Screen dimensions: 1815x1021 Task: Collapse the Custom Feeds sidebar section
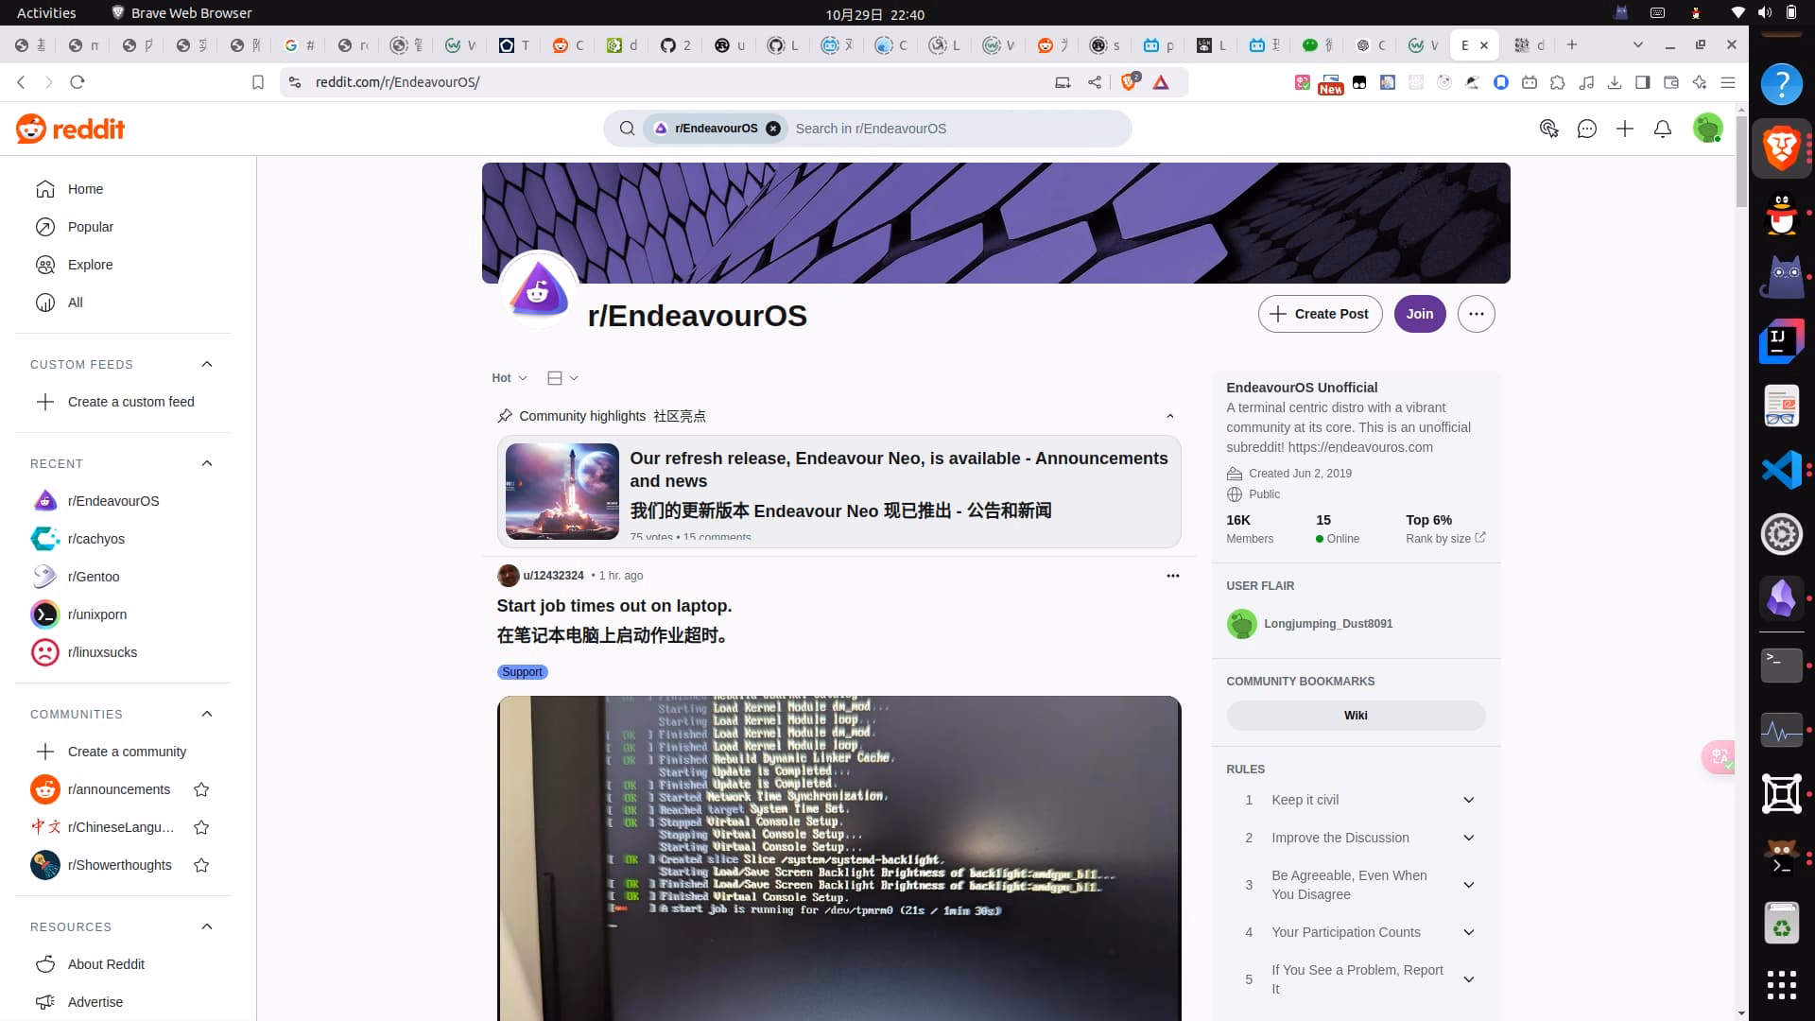click(207, 364)
